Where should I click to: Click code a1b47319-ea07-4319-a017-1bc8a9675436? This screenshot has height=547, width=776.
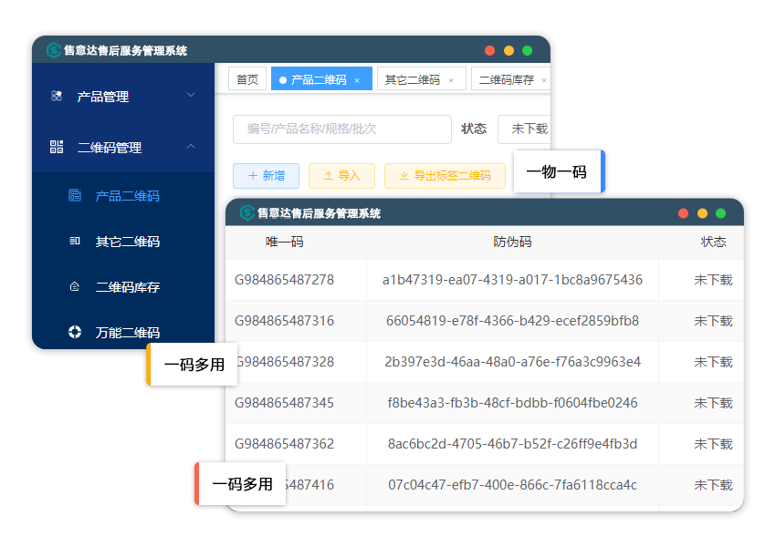(512, 280)
